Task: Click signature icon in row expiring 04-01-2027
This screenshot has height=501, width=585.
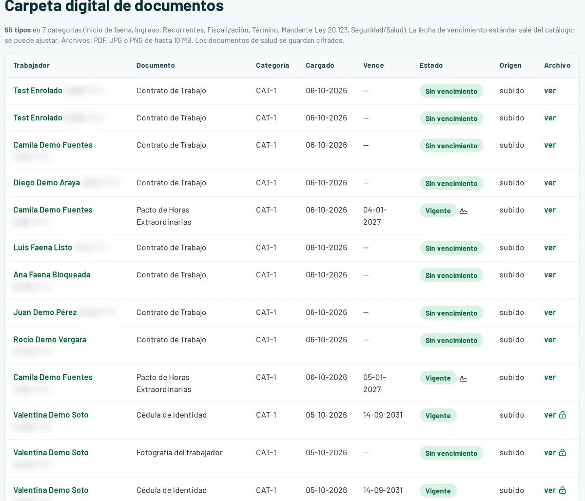Action: (x=463, y=211)
